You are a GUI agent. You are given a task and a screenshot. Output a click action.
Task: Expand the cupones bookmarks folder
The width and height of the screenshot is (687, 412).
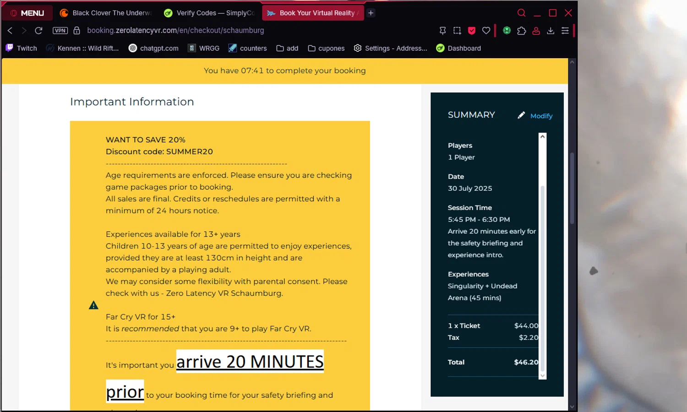(x=326, y=48)
